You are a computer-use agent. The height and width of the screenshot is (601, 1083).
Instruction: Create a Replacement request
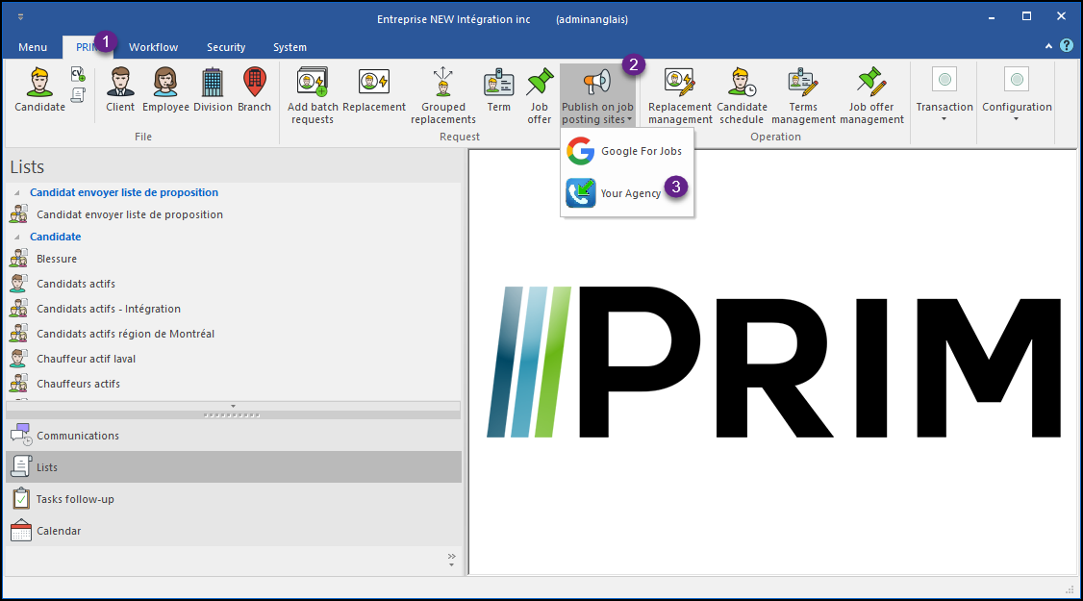click(374, 89)
